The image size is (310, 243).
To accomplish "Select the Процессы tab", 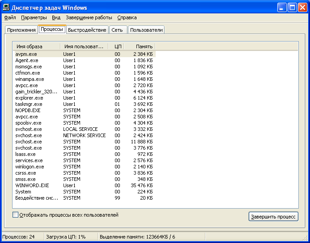I will (52, 29).
